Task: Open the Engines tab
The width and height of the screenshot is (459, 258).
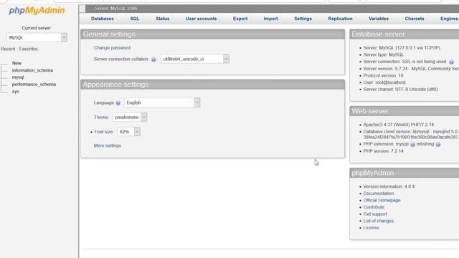Action: [449, 19]
